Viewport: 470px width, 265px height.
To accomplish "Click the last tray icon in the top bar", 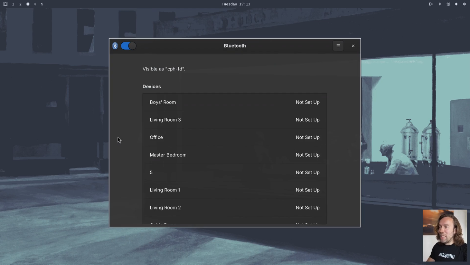I will coord(464,4).
